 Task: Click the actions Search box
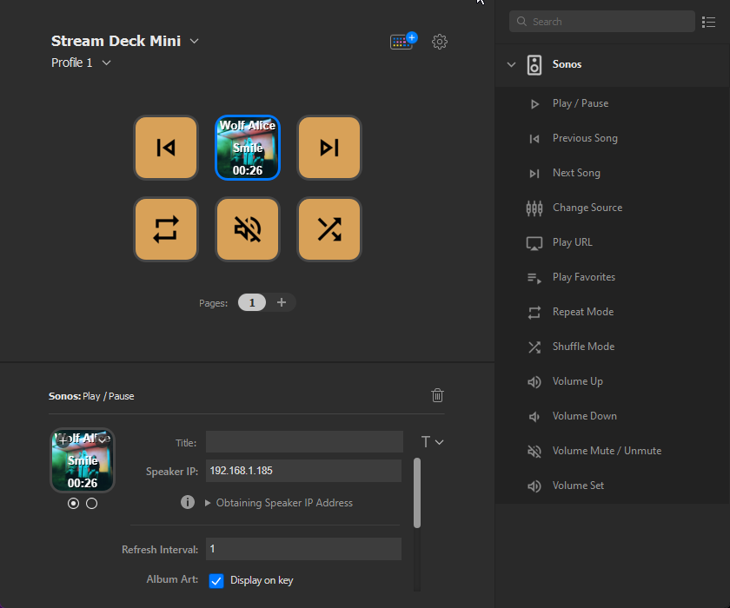pos(602,22)
